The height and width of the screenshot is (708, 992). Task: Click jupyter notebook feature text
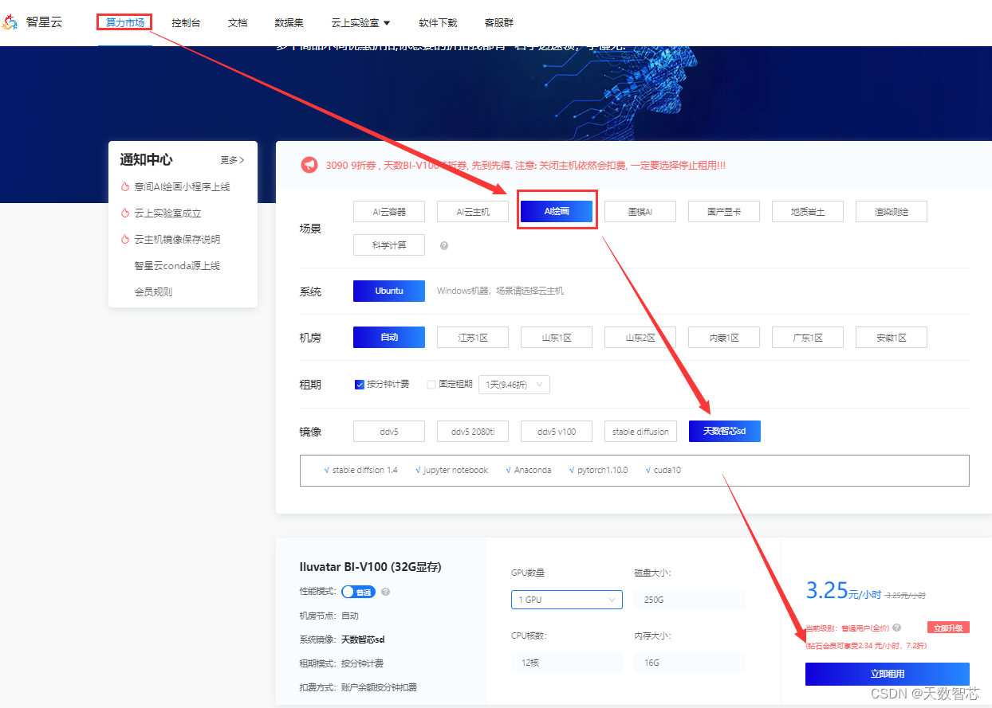[x=455, y=470]
